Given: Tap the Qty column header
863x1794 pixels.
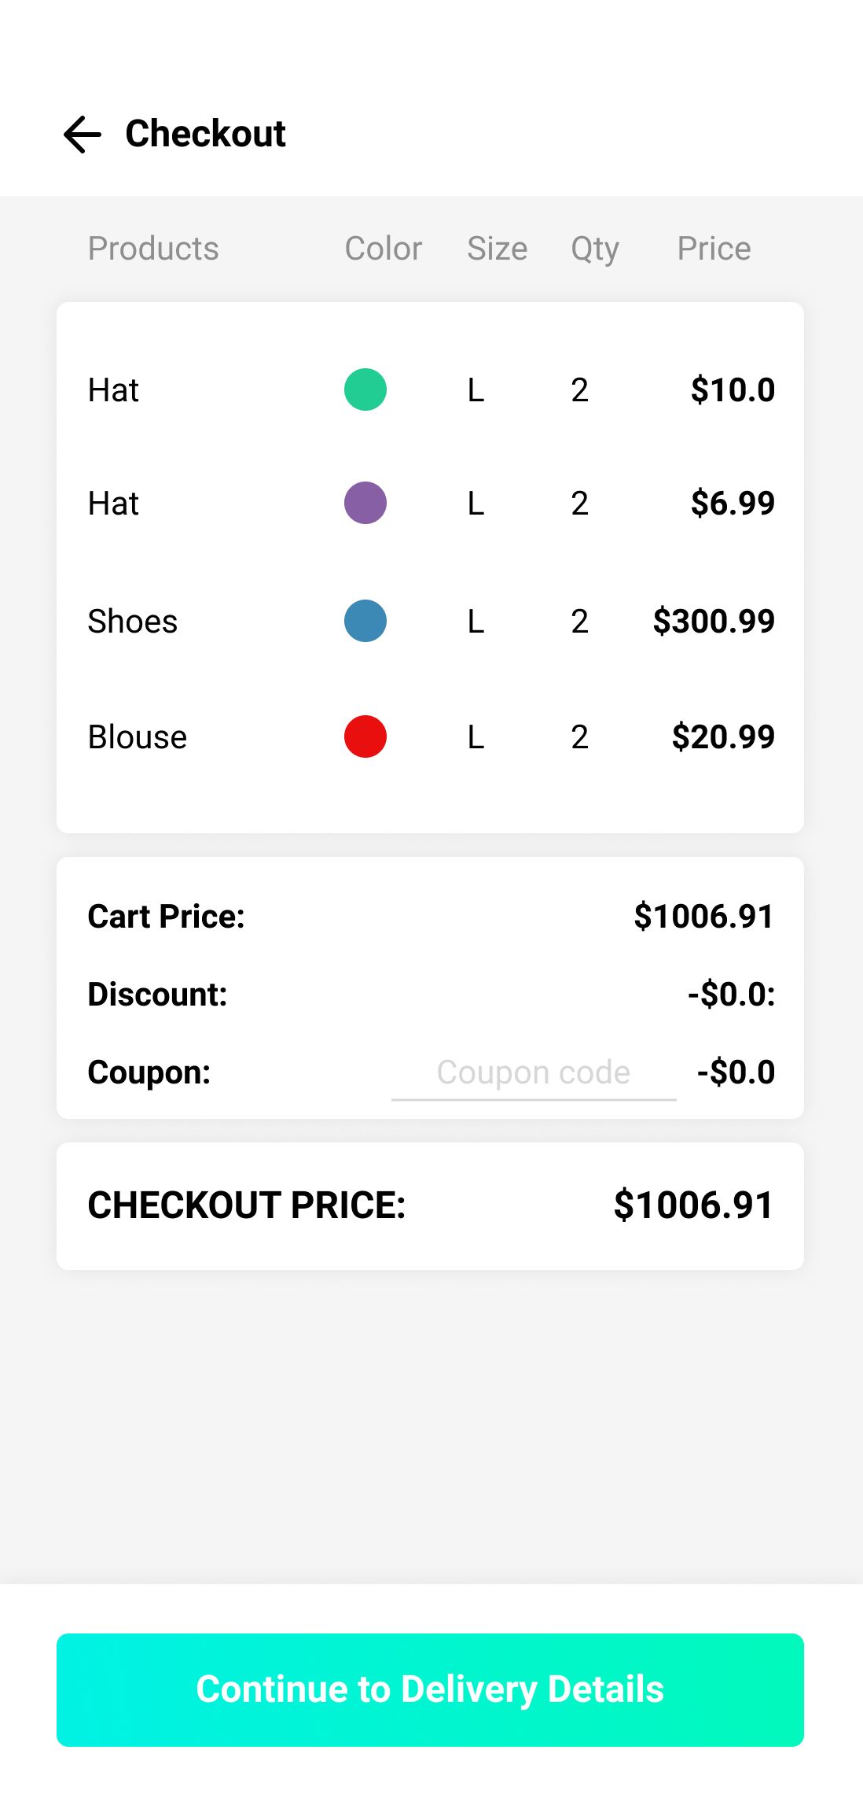Looking at the screenshot, I should click(595, 249).
